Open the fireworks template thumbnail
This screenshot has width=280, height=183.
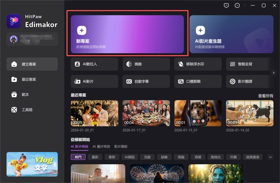click(157, 173)
